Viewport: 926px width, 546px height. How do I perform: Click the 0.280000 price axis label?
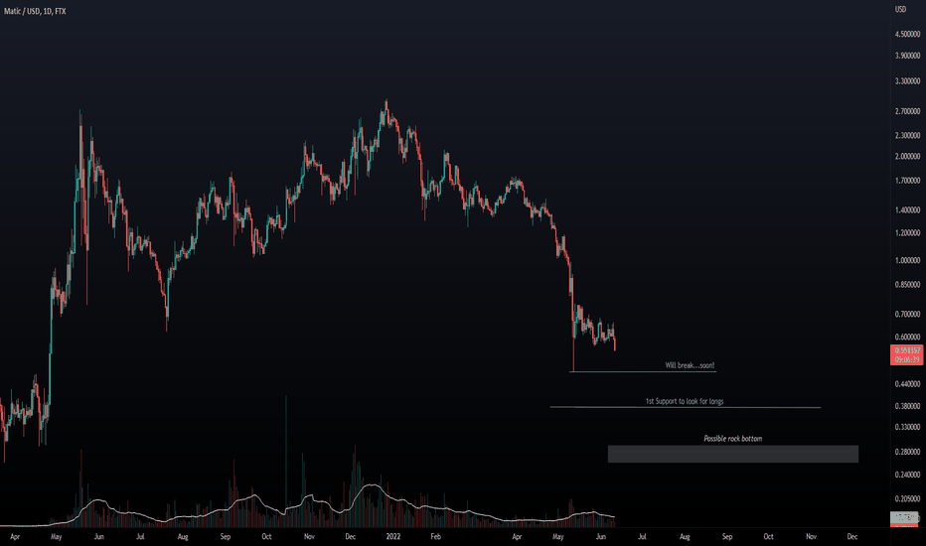907,452
